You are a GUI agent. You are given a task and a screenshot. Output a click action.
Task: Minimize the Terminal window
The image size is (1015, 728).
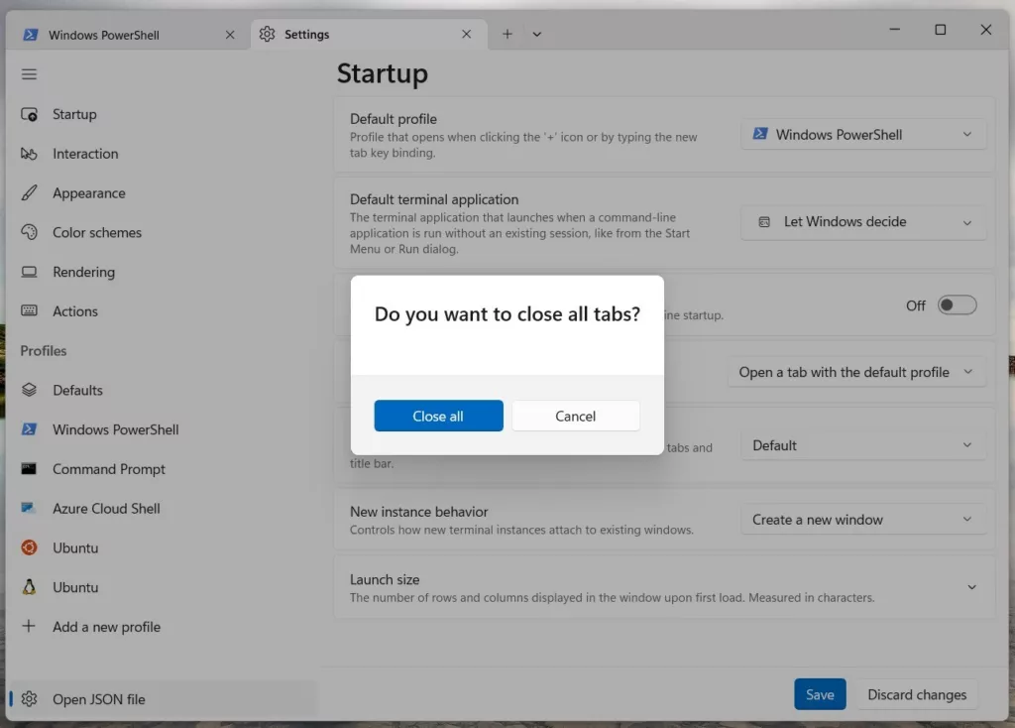pyautogui.click(x=895, y=29)
